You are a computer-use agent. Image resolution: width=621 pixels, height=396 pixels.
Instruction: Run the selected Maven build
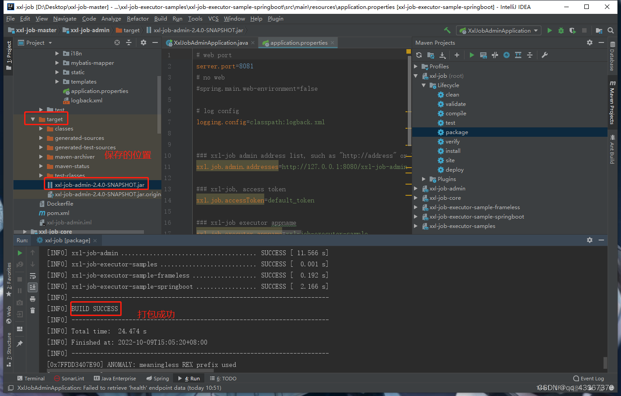tap(472, 55)
